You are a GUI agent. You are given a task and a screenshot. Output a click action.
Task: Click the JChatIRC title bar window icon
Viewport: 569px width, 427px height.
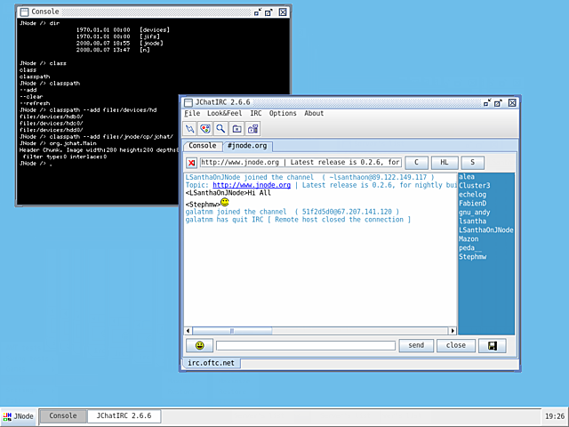188,103
